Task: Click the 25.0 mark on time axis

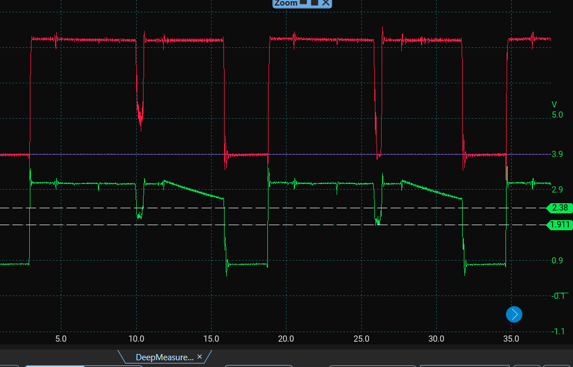Action: tap(361, 339)
